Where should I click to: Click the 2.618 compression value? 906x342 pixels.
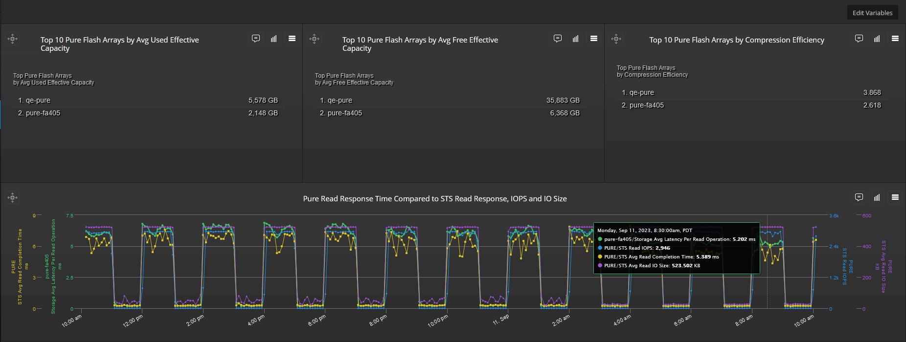click(872, 105)
